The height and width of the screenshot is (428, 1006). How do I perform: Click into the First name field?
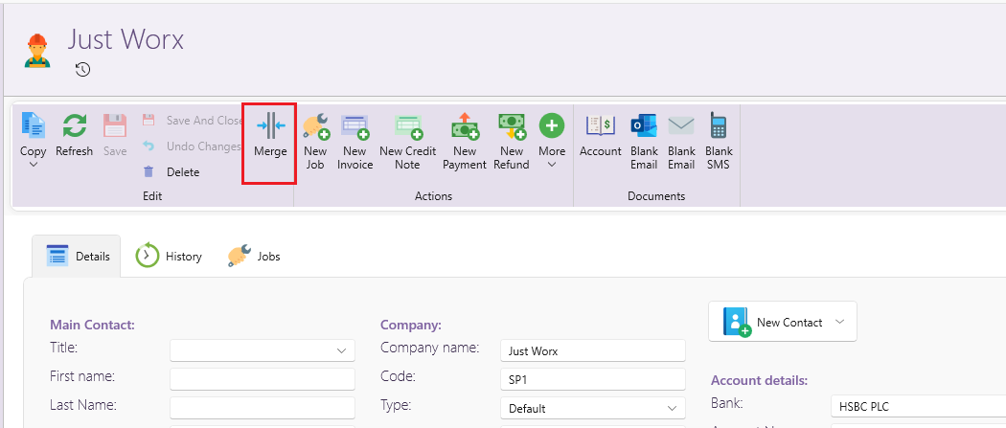(262, 378)
